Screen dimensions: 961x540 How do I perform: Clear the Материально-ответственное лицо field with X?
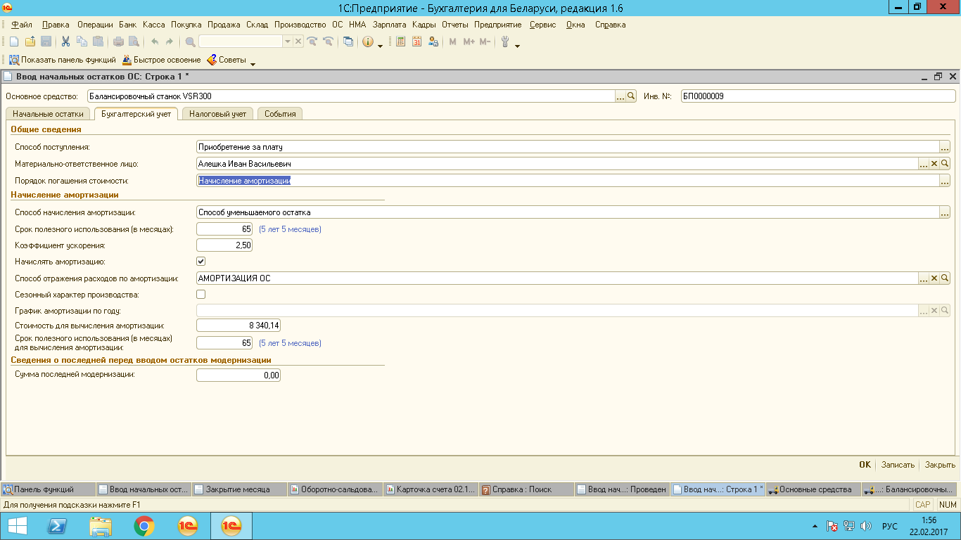pos(934,164)
